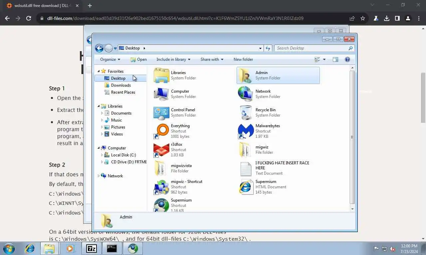Select the Supermium shortcut icon

[x=161, y=205]
